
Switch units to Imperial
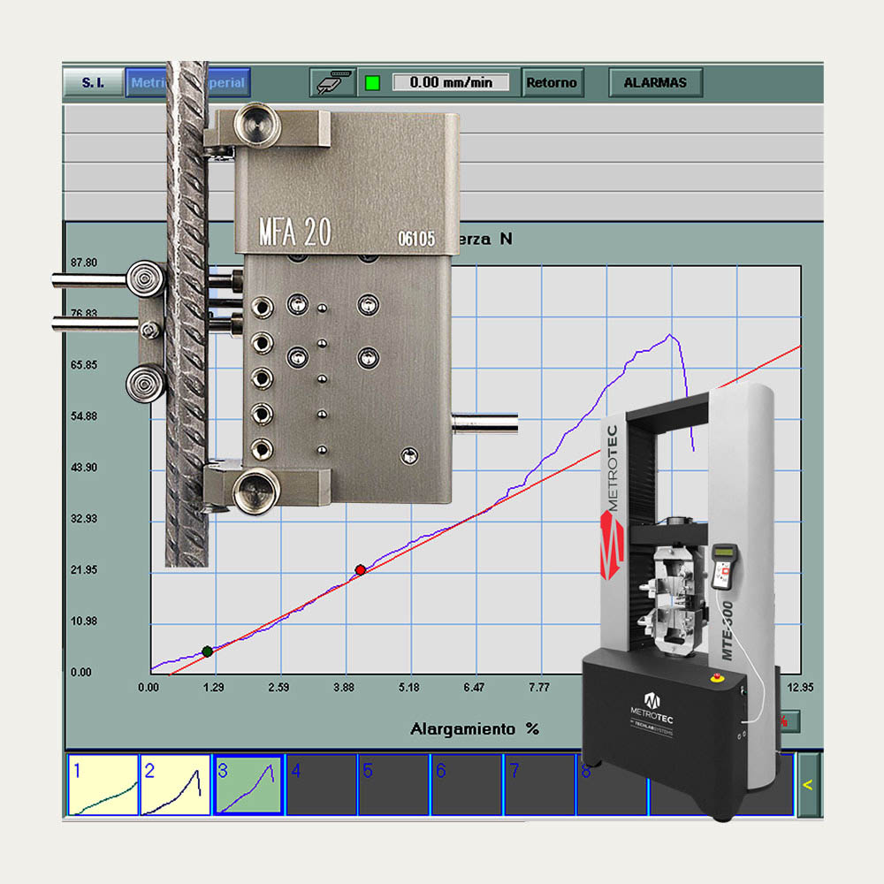pyautogui.click(x=230, y=83)
